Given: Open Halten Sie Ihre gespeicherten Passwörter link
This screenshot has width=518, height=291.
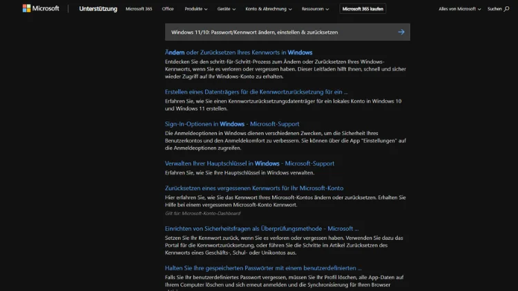Looking at the screenshot, I should 263,268.
